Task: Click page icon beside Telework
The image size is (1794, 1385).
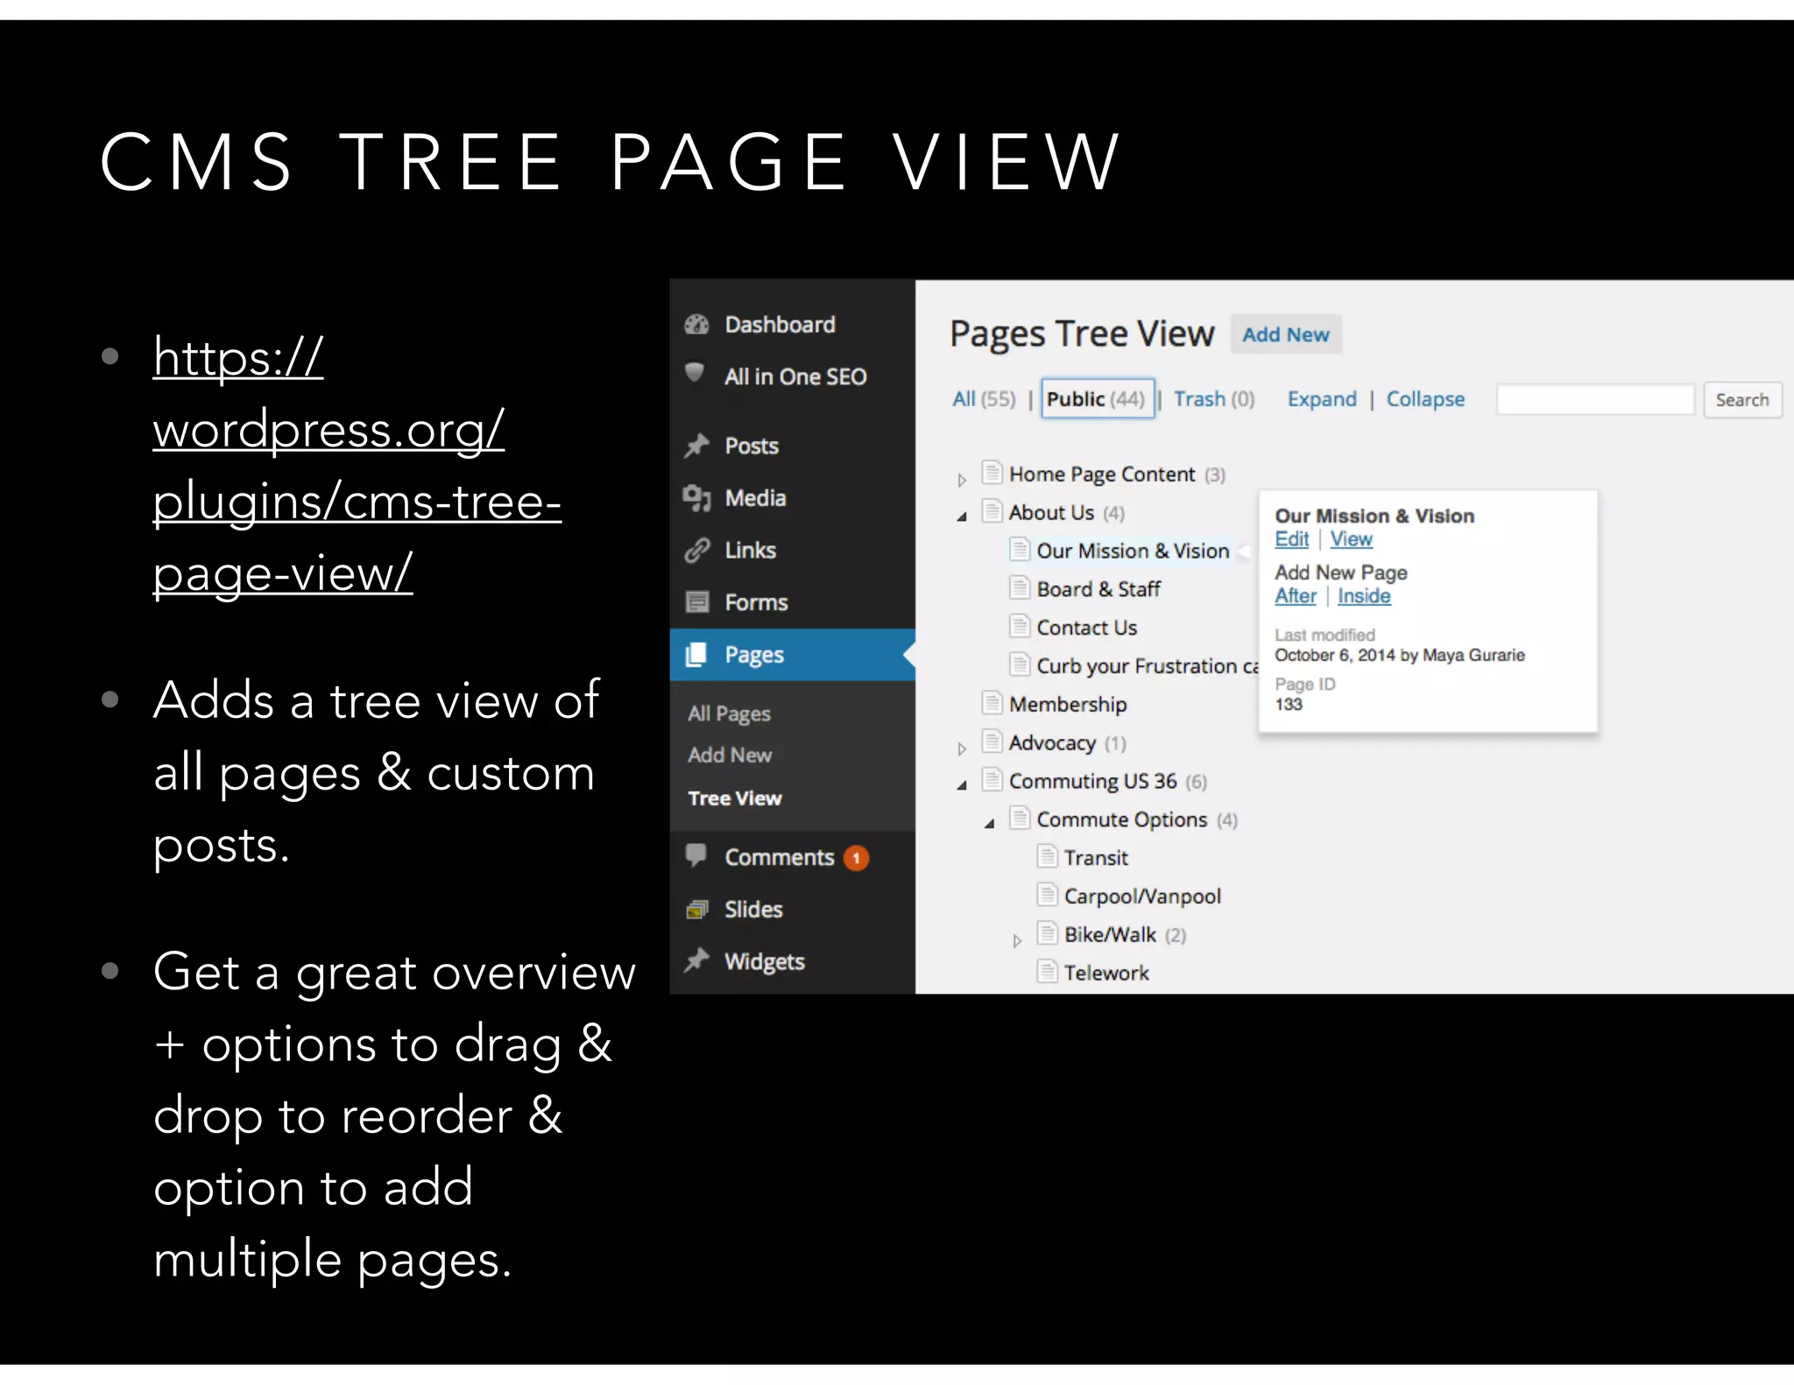Action: (1047, 971)
